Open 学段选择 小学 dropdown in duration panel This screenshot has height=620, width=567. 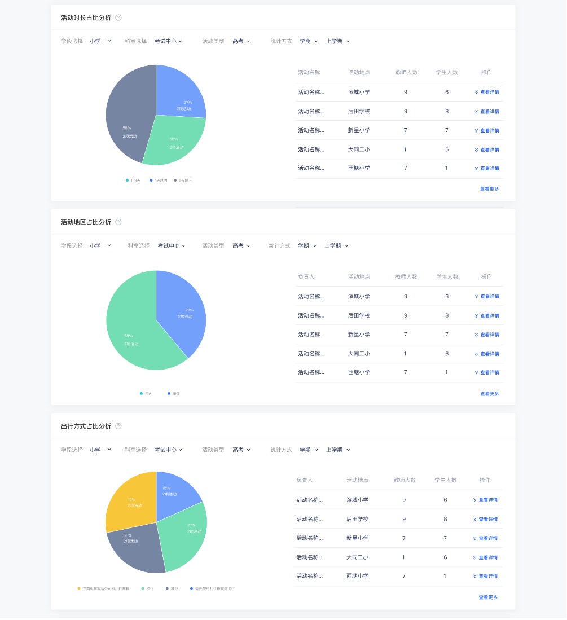pos(100,41)
